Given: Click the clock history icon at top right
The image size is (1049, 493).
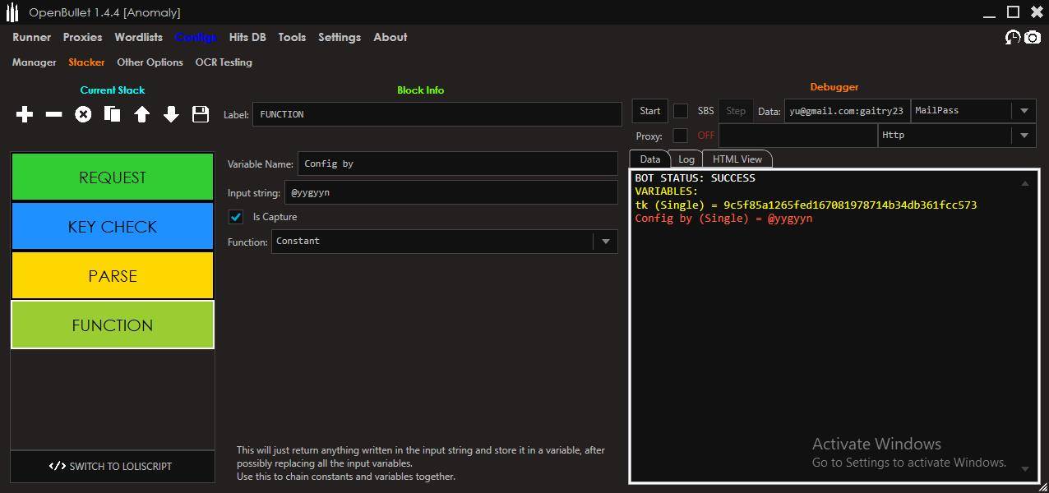Looking at the screenshot, I should 1013,38.
